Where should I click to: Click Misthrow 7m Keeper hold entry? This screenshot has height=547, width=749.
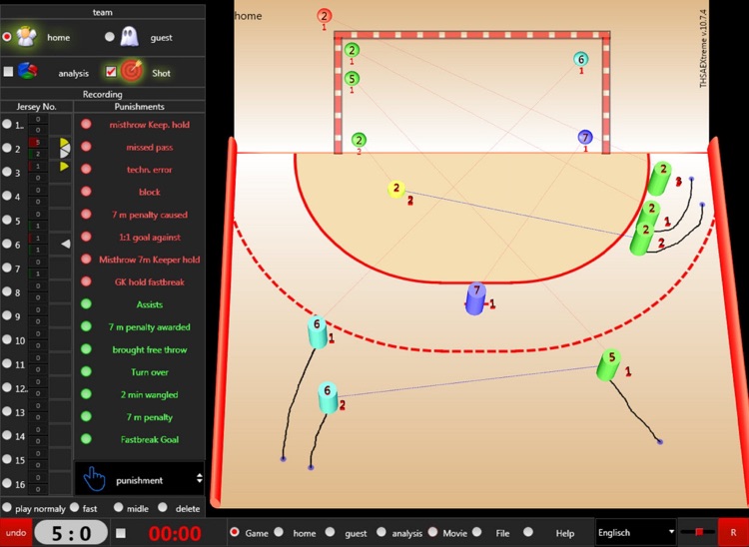coord(150,260)
